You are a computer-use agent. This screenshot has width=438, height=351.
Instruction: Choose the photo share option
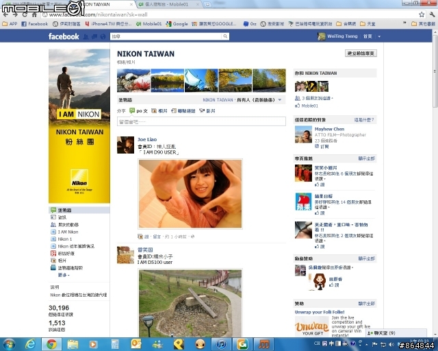pos(159,111)
